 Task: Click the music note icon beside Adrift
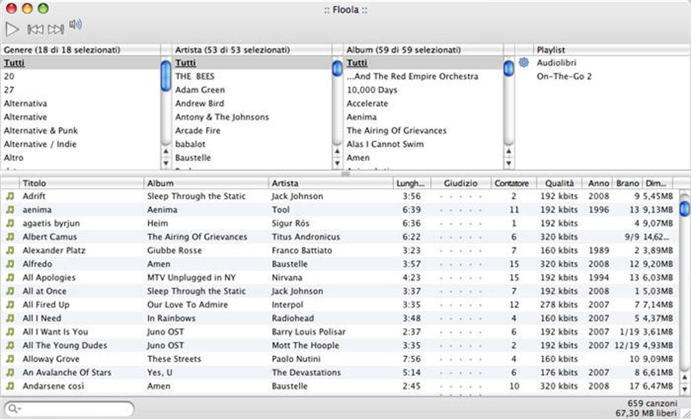(x=9, y=196)
